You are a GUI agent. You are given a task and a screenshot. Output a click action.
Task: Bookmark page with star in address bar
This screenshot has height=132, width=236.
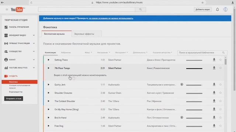click(x=202, y=3)
